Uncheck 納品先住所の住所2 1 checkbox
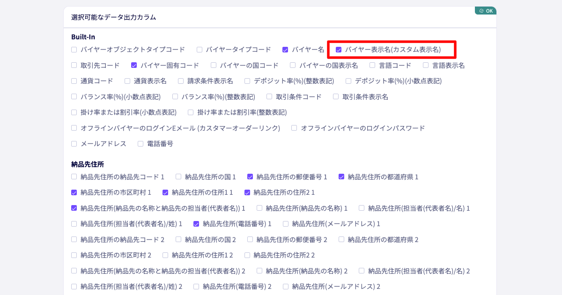The image size is (562, 295). coord(247,192)
